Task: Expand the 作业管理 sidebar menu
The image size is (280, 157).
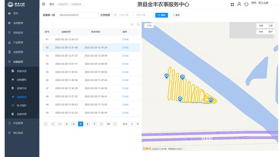Action: (x=19, y=123)
